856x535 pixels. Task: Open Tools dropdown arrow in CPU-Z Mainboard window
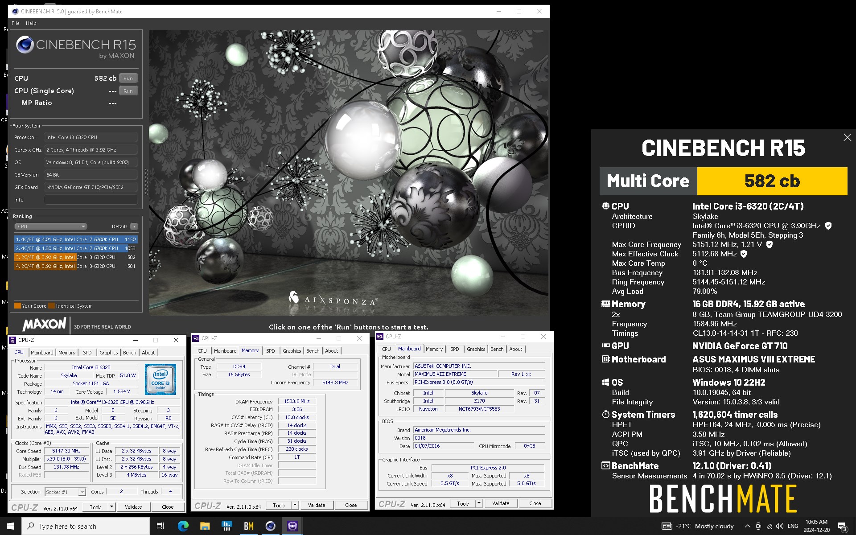pyautogui.click(x=479, y=503)
